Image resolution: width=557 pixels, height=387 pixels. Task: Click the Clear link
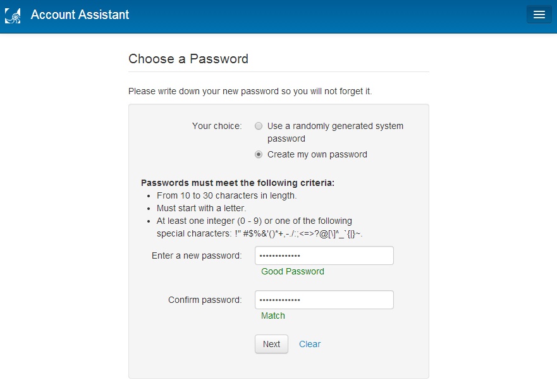tap(310, 344)
